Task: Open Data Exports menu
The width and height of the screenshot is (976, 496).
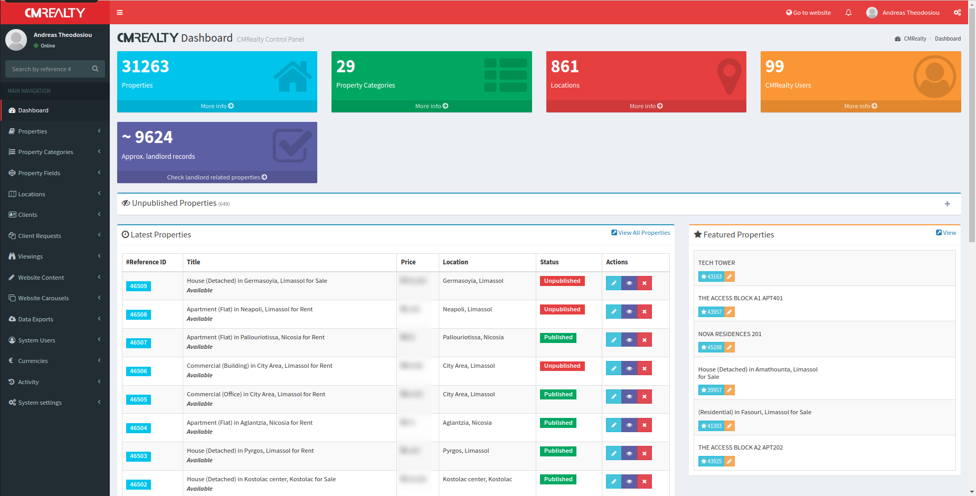Action: (55, 319)
